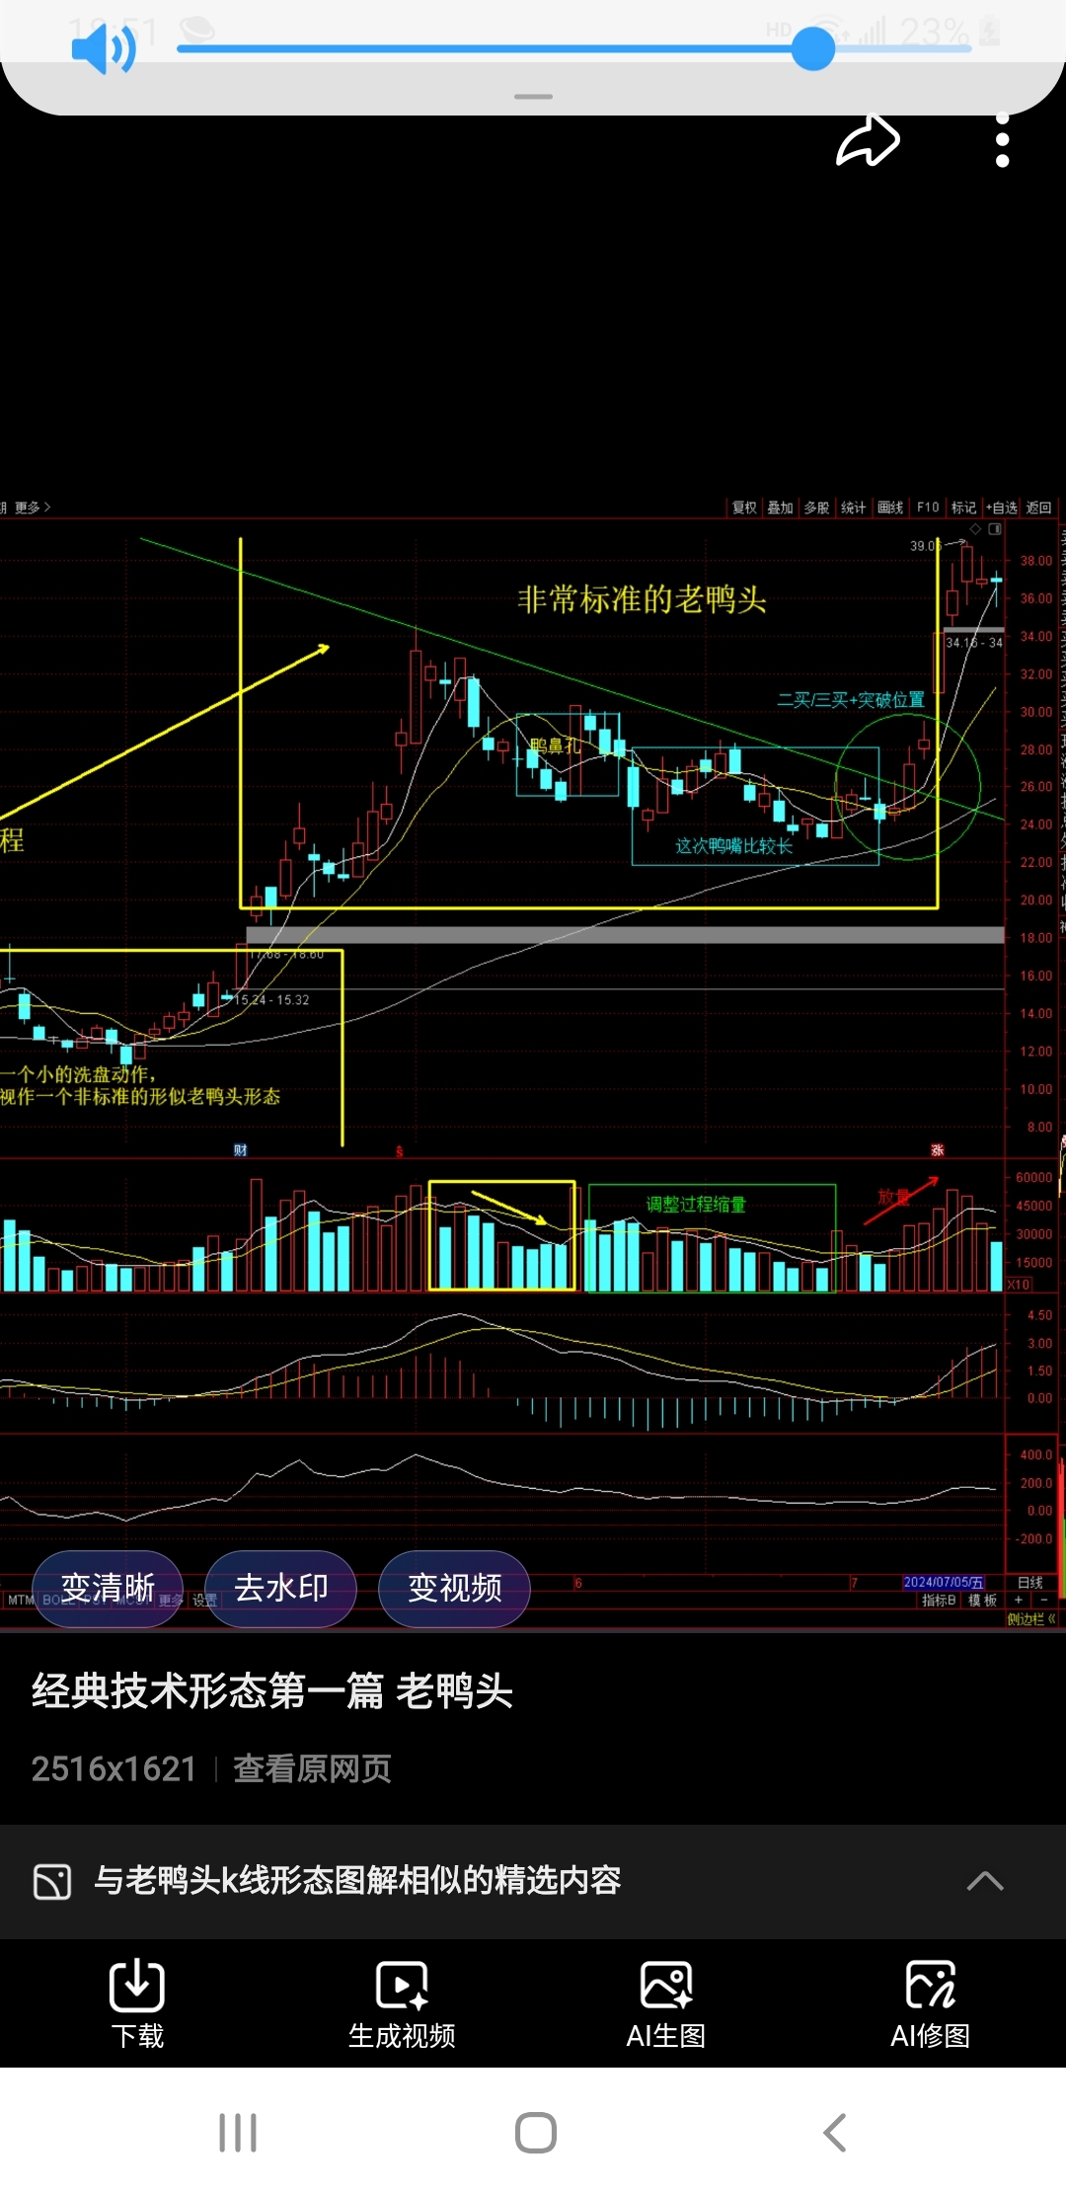Tap the title 经典技术形态第一篇 老鸭头
The image size is (1066, 2192).
pyautogui.click(x=272, y=1691)
